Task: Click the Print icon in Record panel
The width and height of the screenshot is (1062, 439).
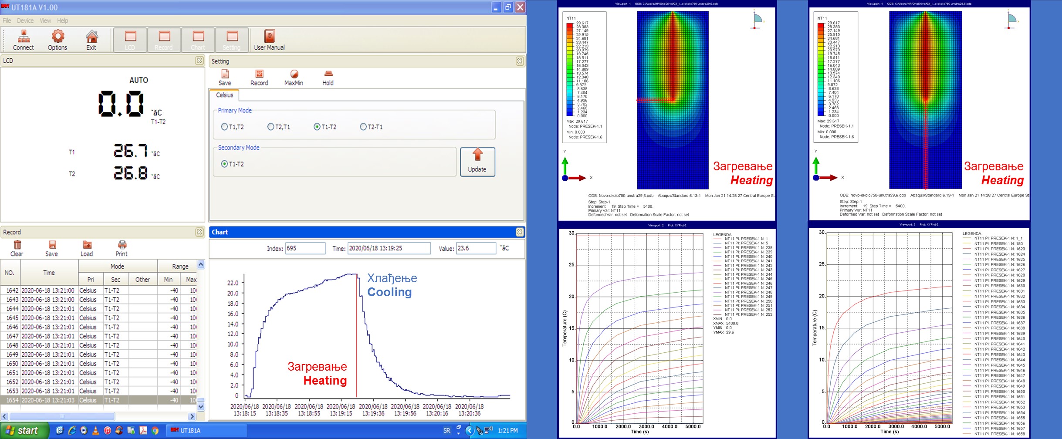Action: click(x=122, y=248)
